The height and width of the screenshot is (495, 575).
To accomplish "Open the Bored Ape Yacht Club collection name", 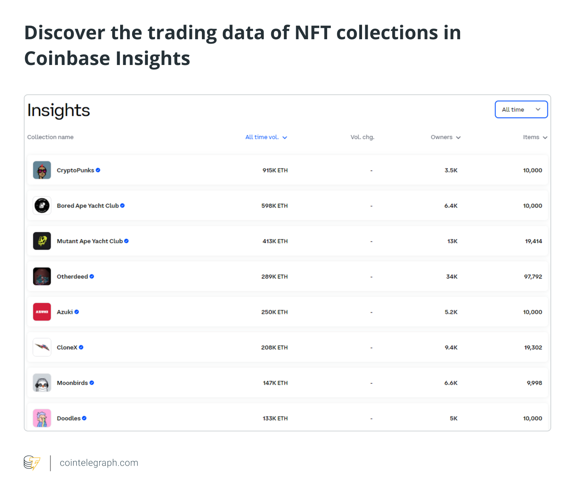I will (88, 206).
